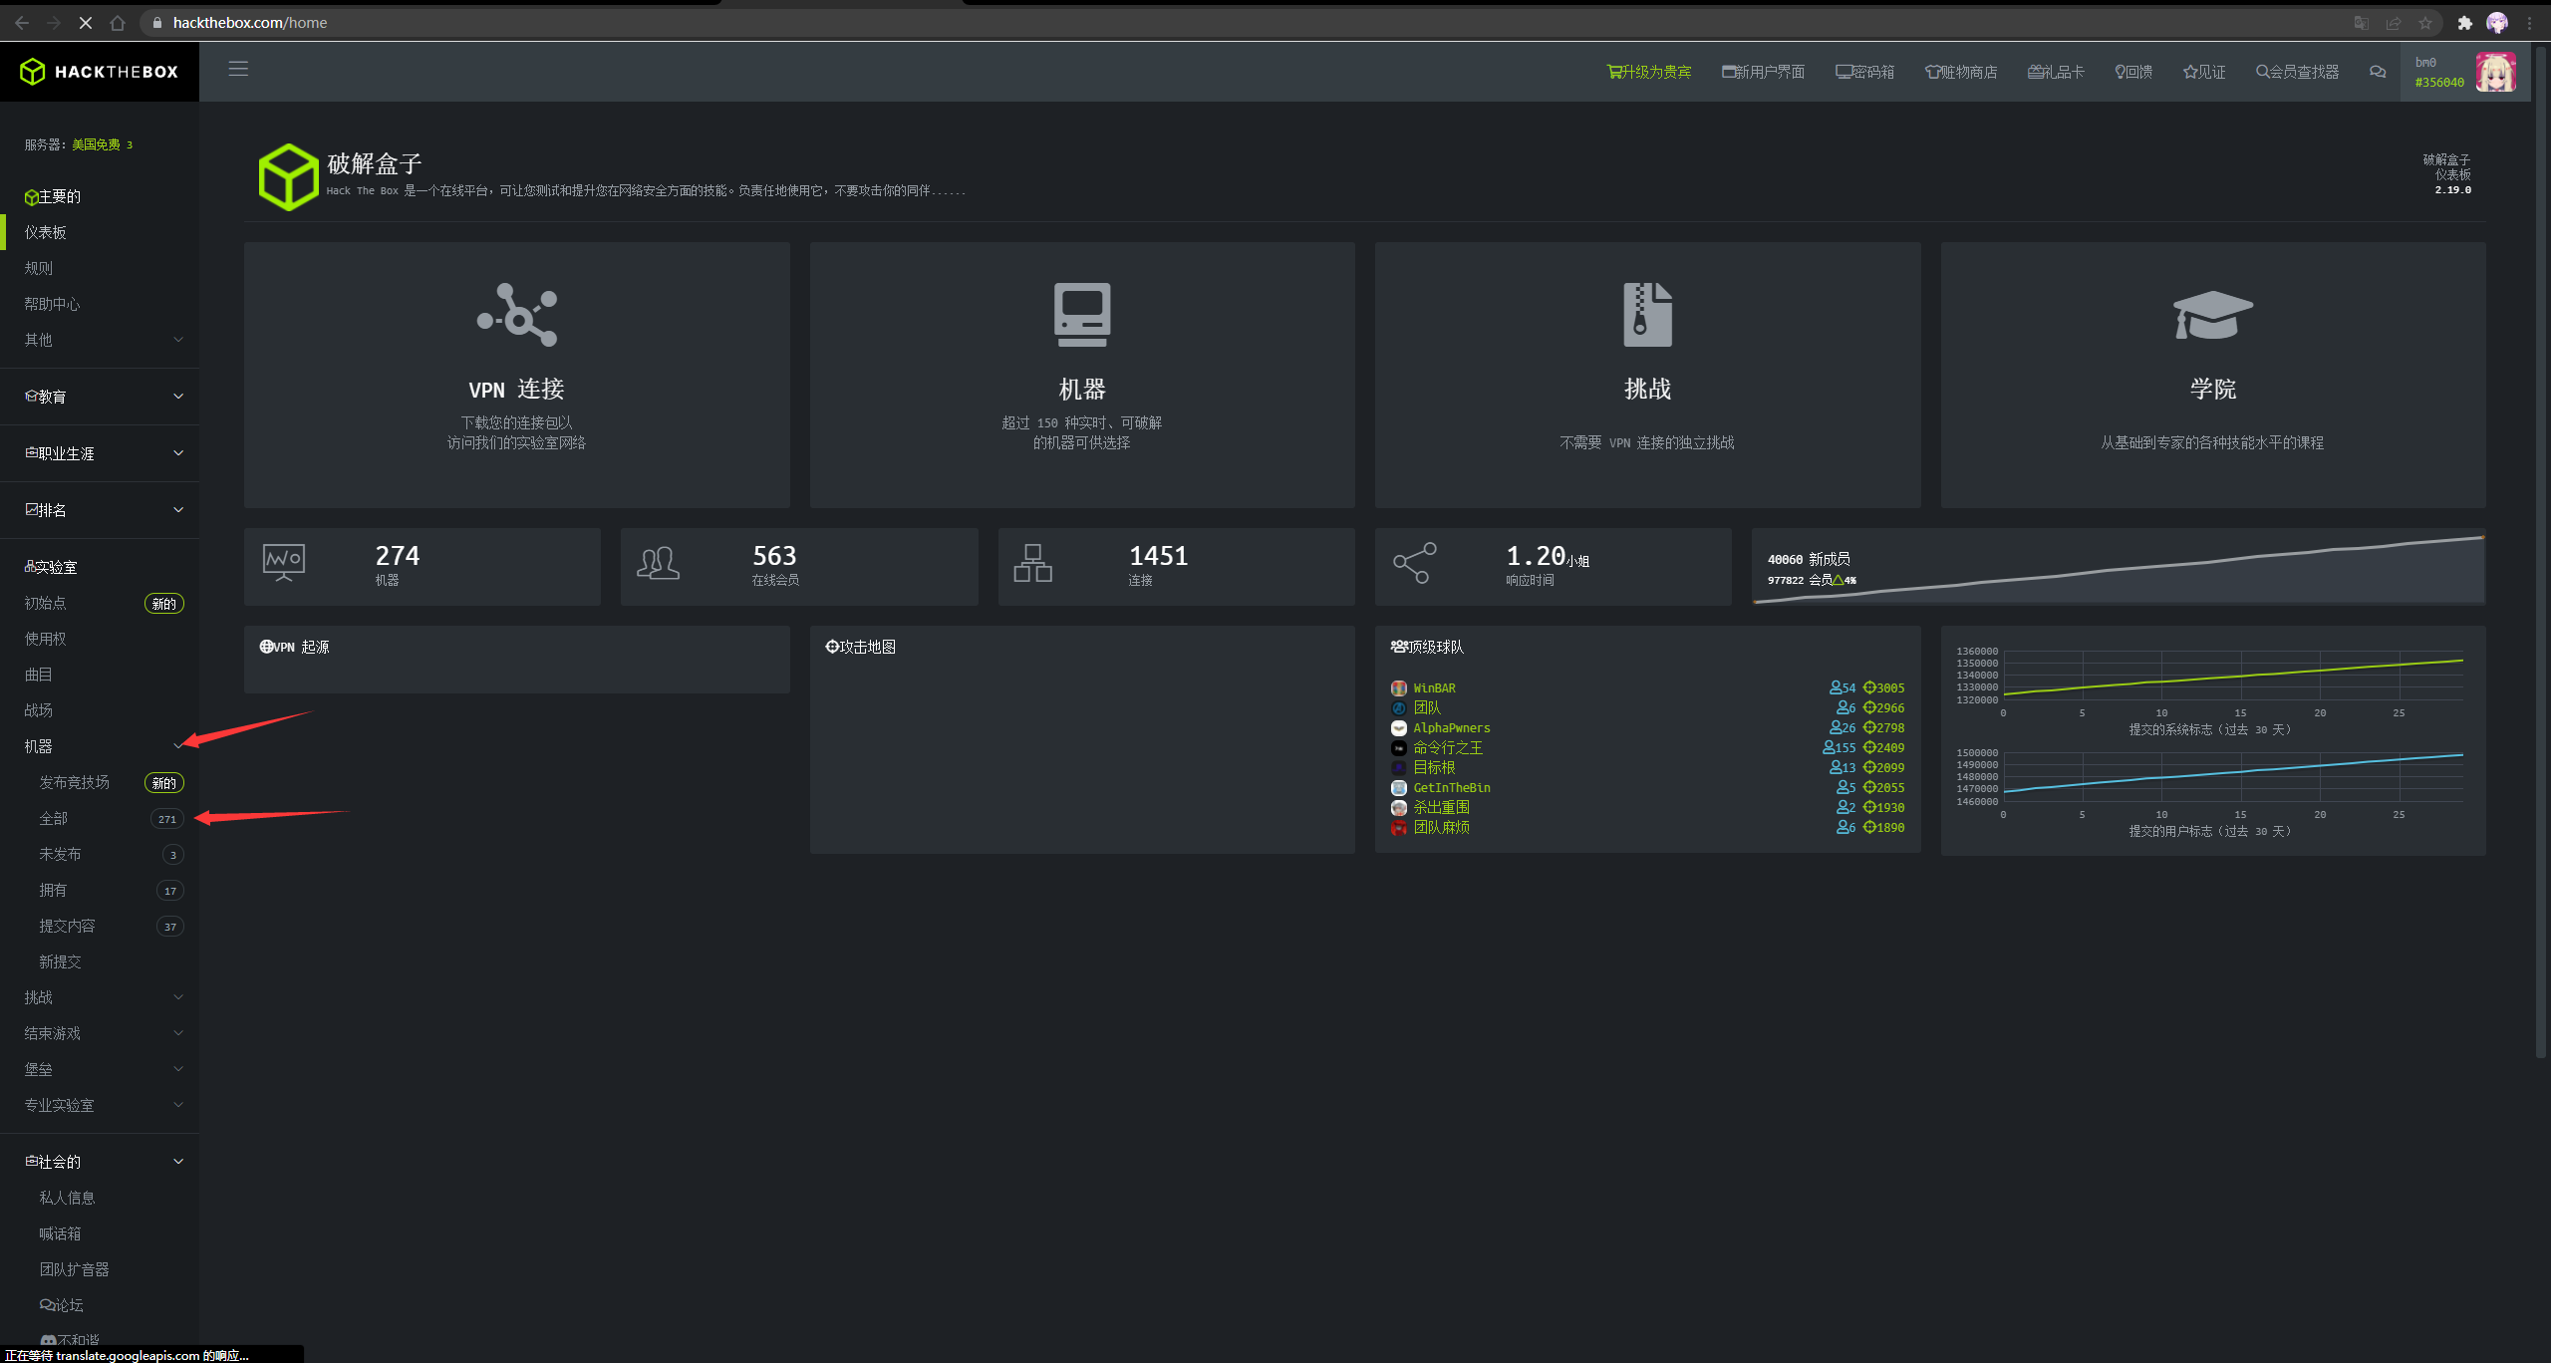Click the VPN 连接 card icon
Screen dimensions: 2551x1363
[516, 316]
